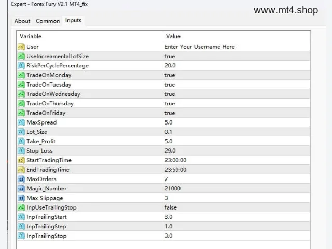Click the TradeOnWednesday true value
Image resolution: width=332 pixels, height=249 pixels.
point(170,94)
